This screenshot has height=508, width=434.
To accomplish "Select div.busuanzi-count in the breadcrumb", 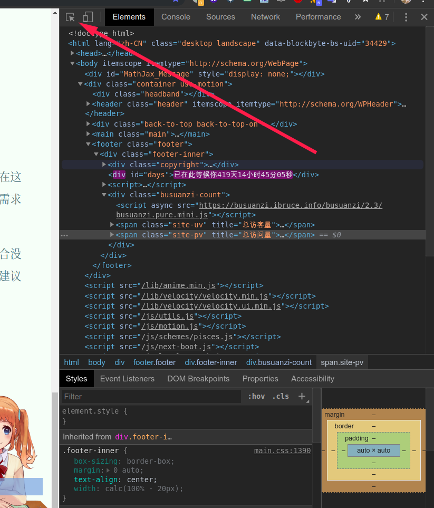I will 278,362.
